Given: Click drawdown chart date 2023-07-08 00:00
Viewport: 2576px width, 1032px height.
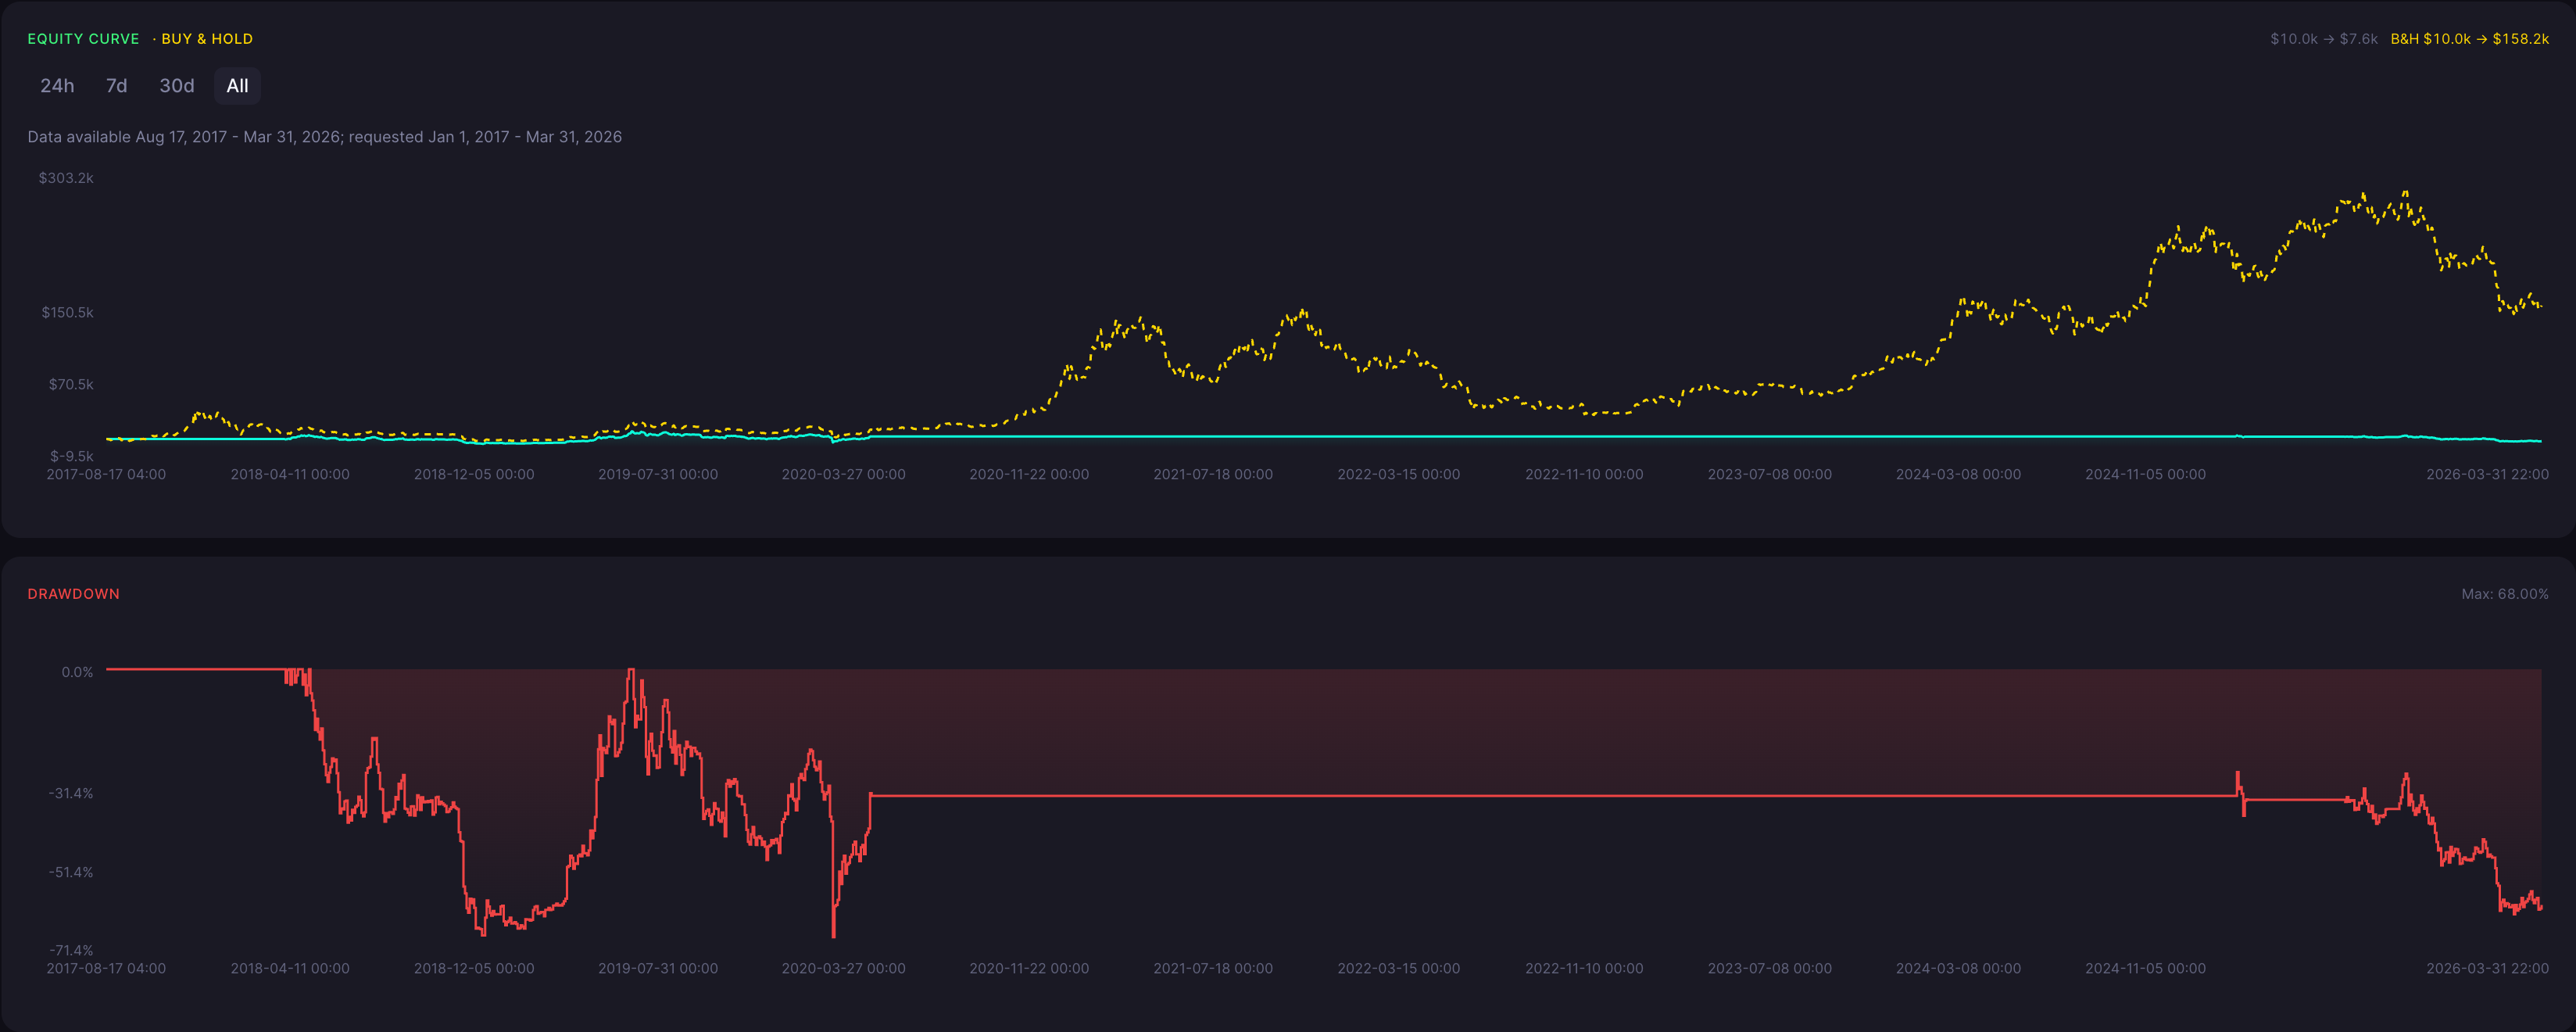Looking at the screenshot, I should 1769,968.
